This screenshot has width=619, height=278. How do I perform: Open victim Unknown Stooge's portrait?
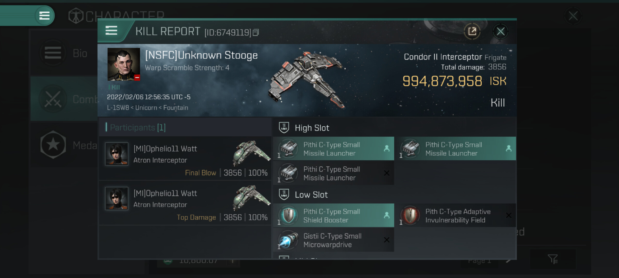coord(124,64)
